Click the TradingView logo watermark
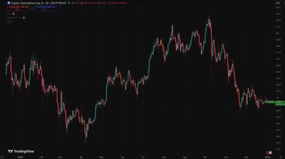The height and width of the screenshot is (159, 285). pos(21,151)
